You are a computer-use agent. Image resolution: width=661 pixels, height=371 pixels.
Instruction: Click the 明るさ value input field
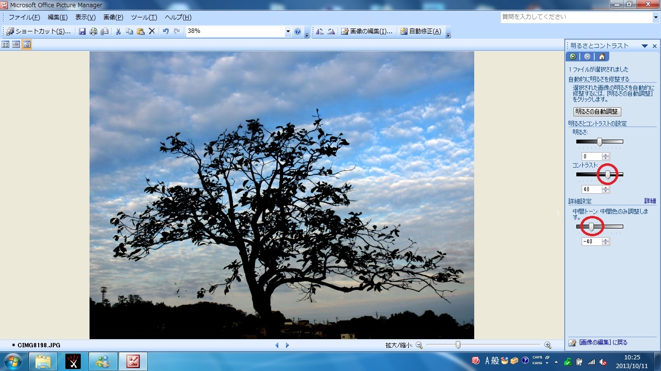tap(592, 157)
